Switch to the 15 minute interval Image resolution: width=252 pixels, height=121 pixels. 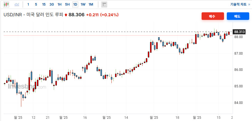(x=44, y=4)
